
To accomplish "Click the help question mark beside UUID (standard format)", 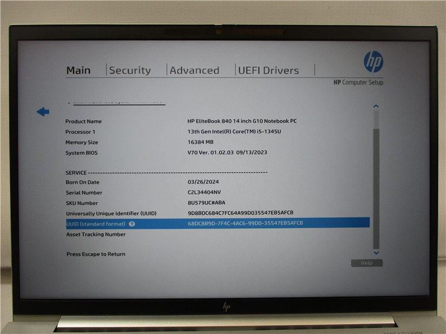I will pos(132,224).
